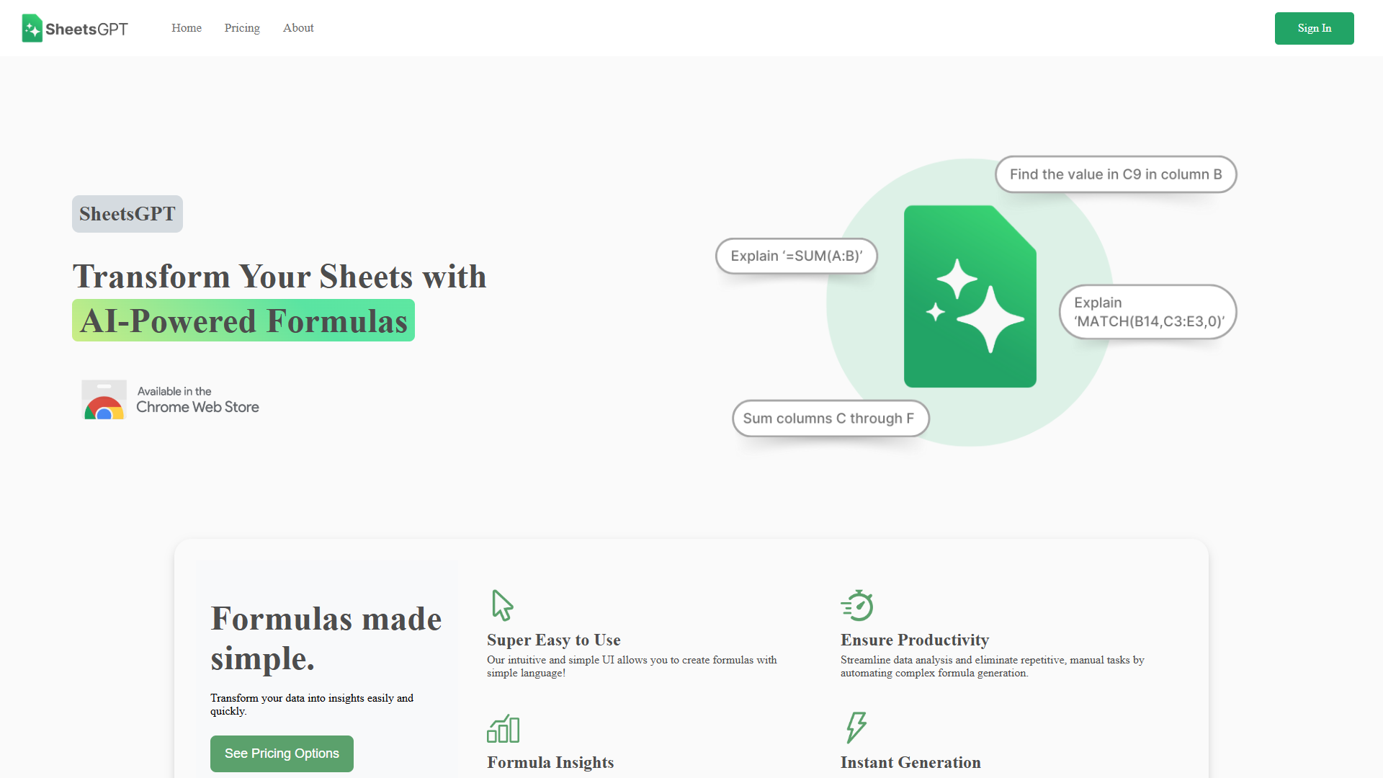Click the Sign In button
The height and width of the screenshot is (778, 1383).
[x=1315, y=28]
